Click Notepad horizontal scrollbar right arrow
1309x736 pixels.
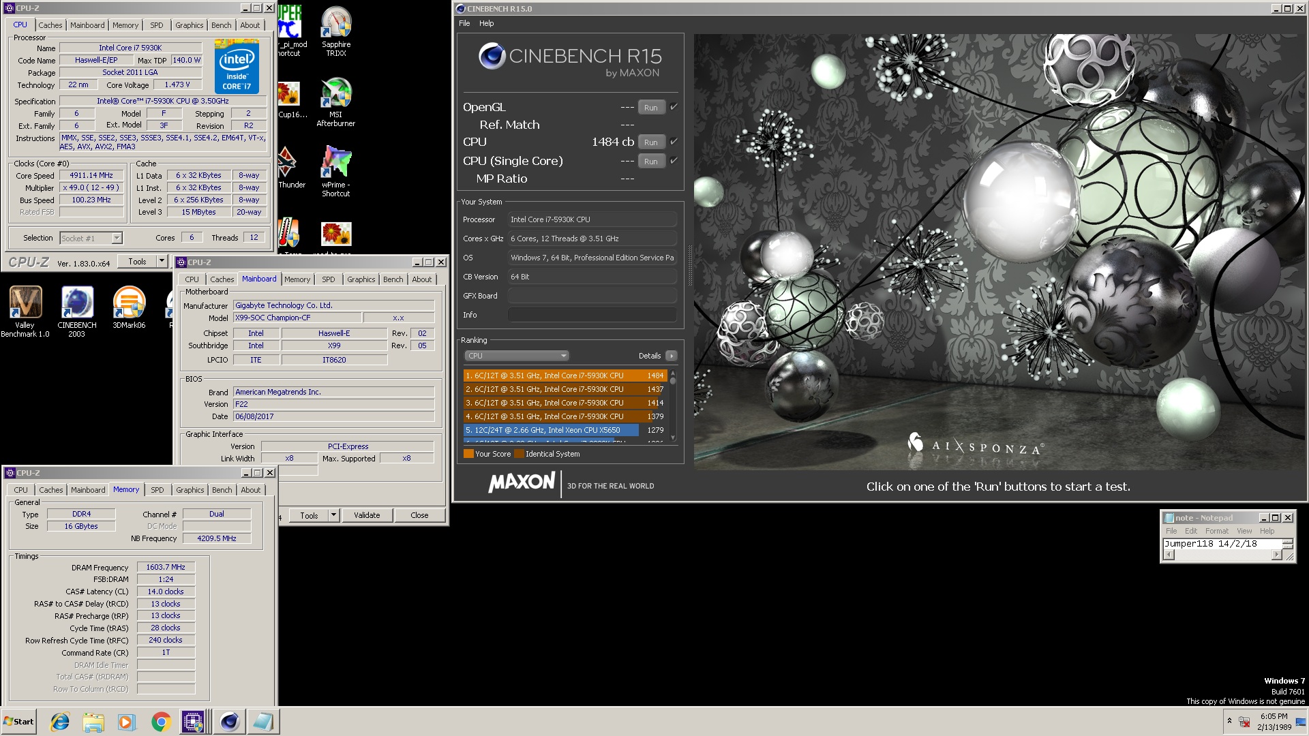coord(1278,555)
